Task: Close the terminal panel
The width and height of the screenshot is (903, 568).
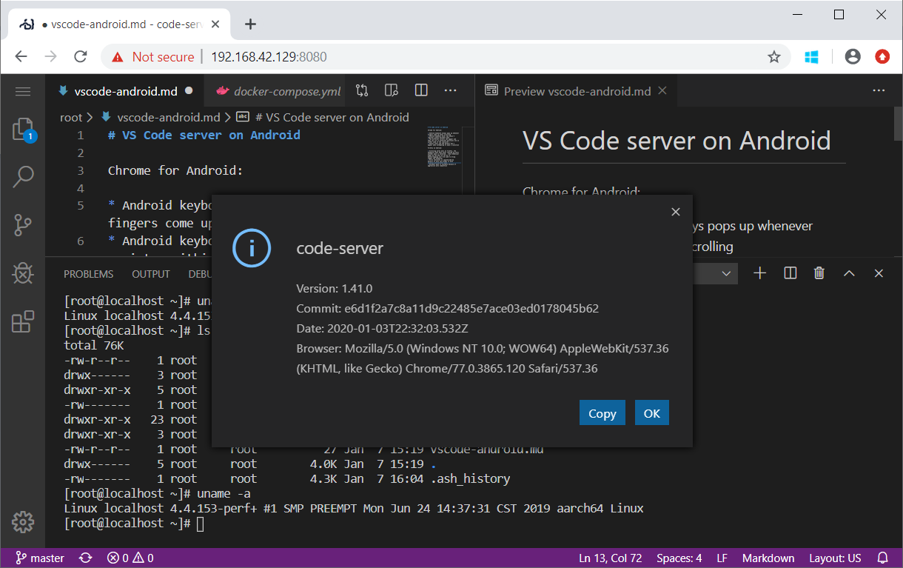Action: [x=879, y=273]
